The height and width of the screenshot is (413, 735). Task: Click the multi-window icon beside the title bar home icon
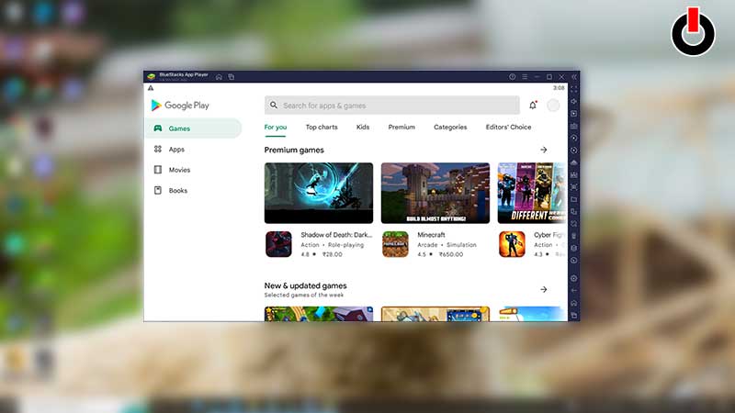[x=232, y=77]
